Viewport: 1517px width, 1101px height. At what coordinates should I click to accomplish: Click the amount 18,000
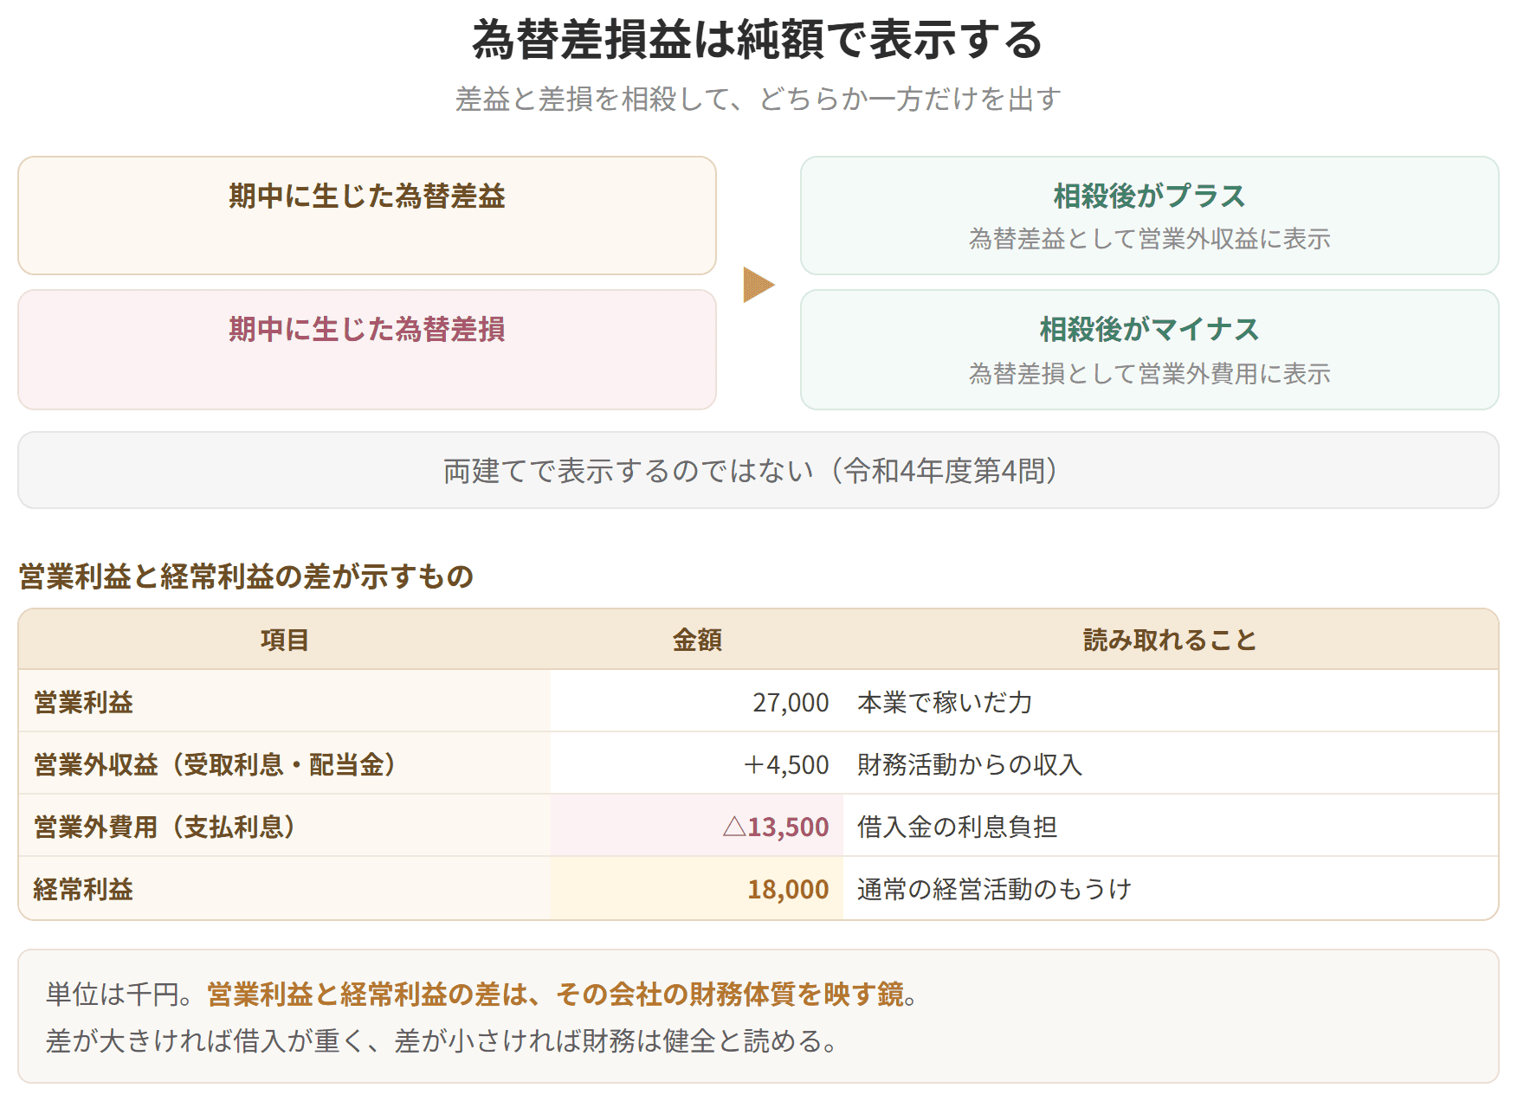[788, 890]
